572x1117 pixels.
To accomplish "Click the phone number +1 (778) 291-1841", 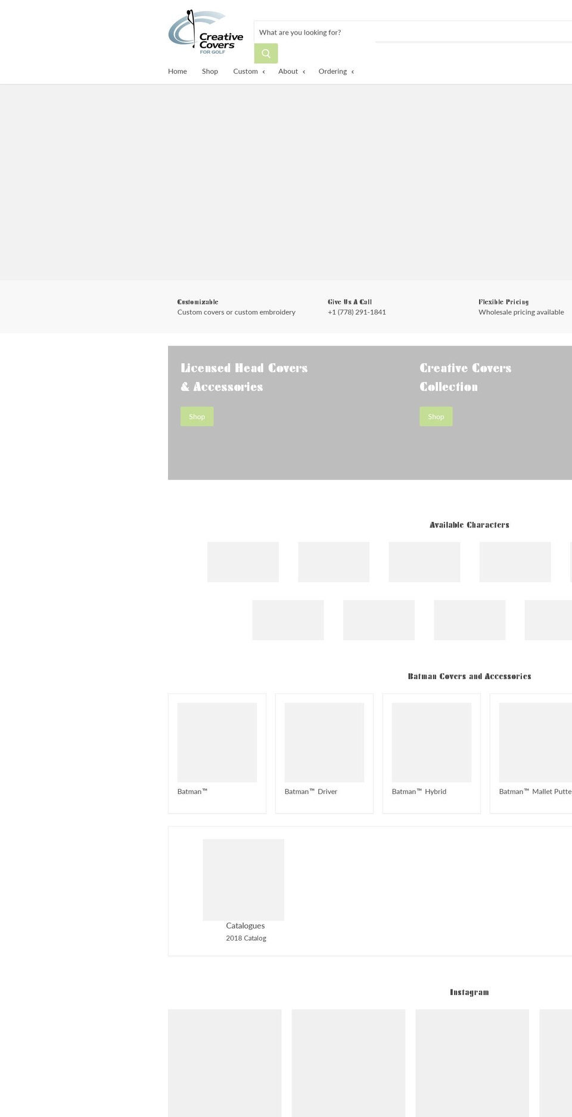I will coord(357,312).
